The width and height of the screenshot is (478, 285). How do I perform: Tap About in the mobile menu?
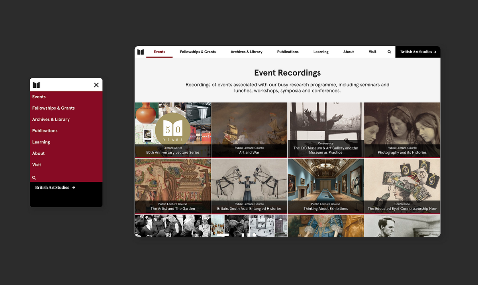38,153
